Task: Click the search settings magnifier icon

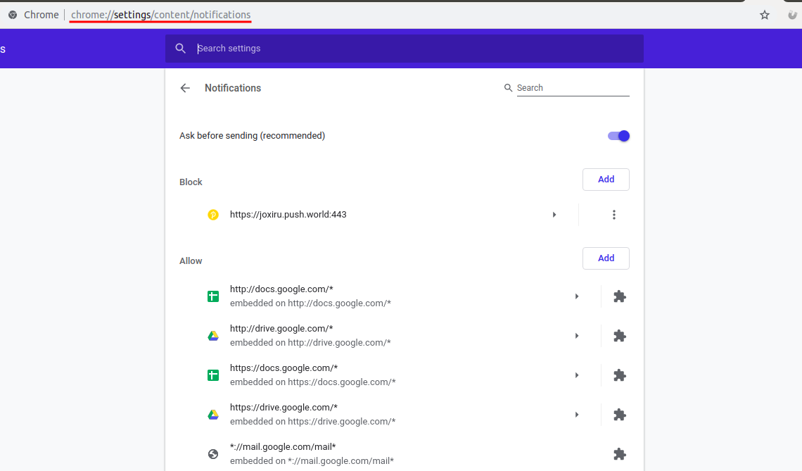Action: 181,48
